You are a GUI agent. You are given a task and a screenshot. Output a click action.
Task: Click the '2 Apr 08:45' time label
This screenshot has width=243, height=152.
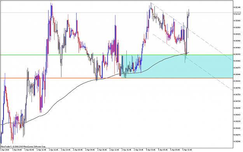102,150
